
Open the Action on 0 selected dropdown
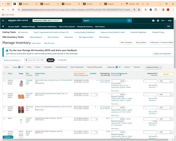pyautogui.click(x=12, y=60)
